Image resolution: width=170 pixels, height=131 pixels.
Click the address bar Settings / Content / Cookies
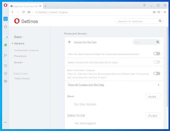[52, 12]
